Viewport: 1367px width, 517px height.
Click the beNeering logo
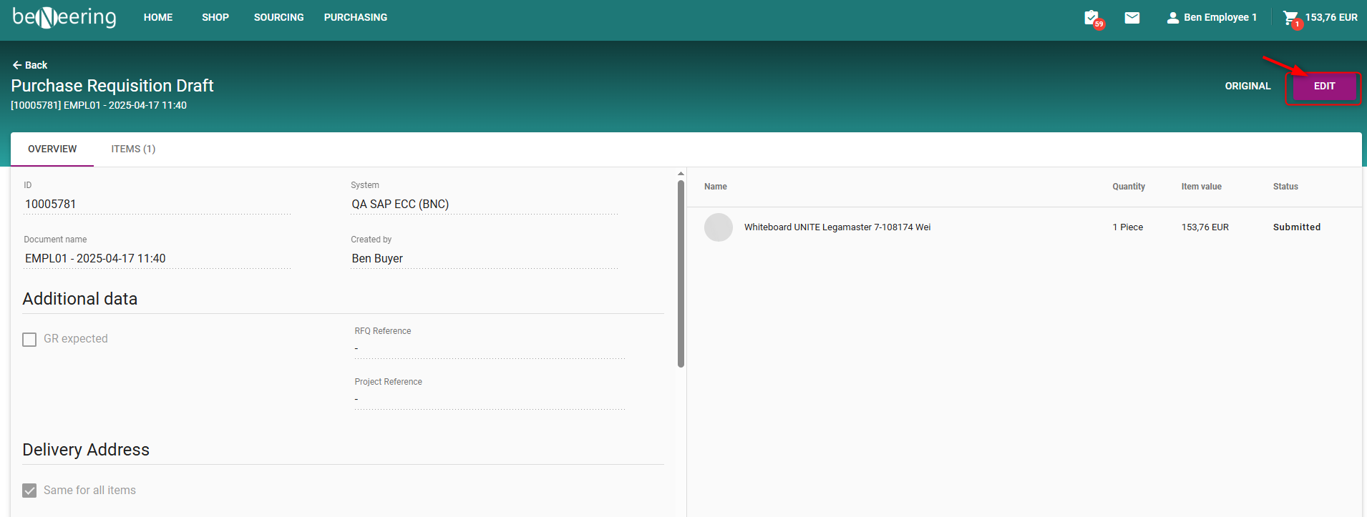pyautogui.click(x=64, y=17)
